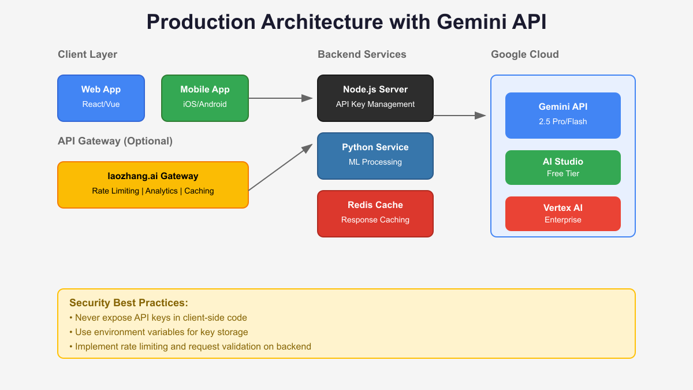Click the 'Security Best Practices:' heading

click(x=129, y=303)
